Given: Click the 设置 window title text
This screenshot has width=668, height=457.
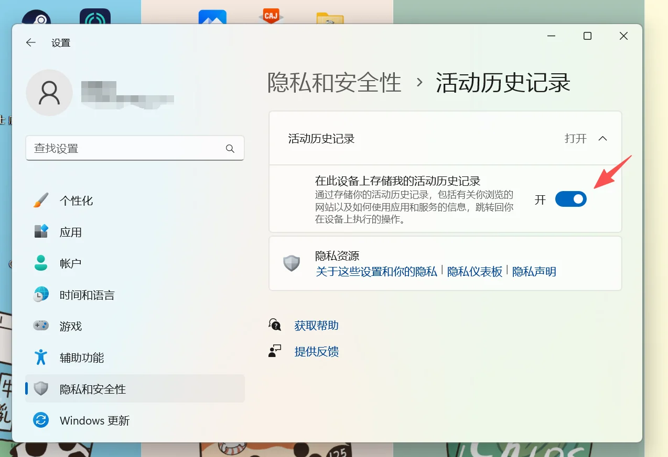Looking at the screenshot, I should click(61, 43).
